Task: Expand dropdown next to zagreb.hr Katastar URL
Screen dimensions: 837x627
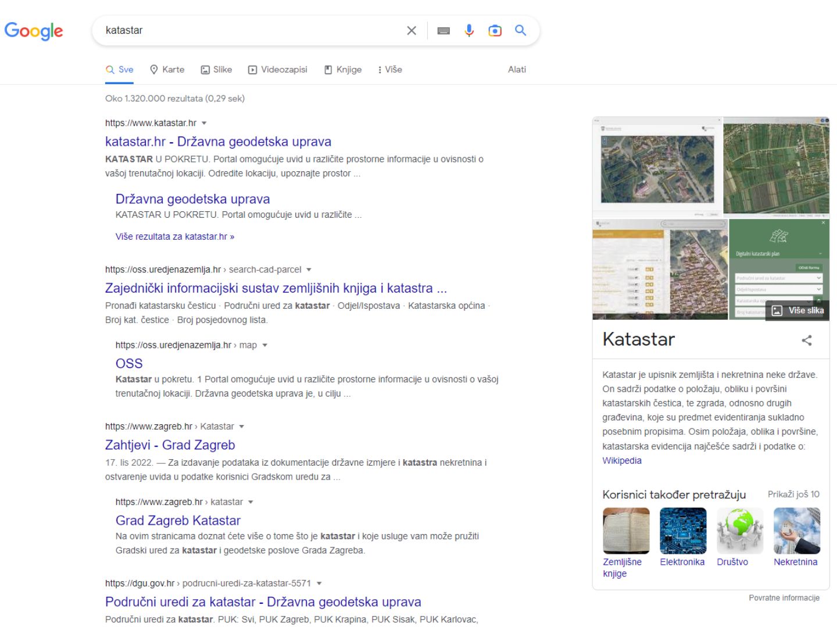Action: point(241,426)
